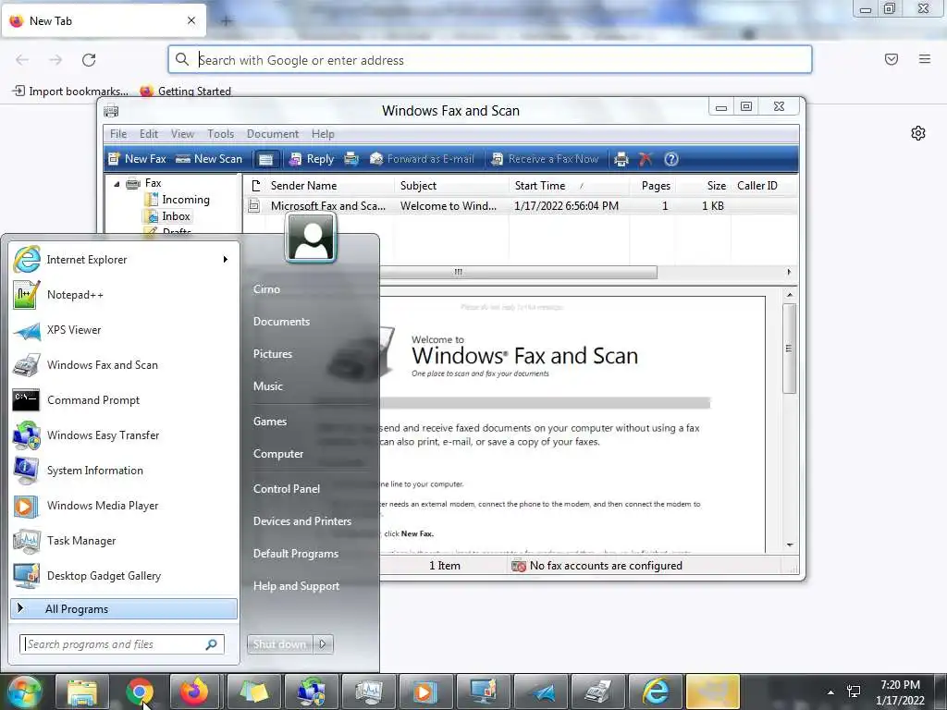Open the Document menu

point(273,134)
